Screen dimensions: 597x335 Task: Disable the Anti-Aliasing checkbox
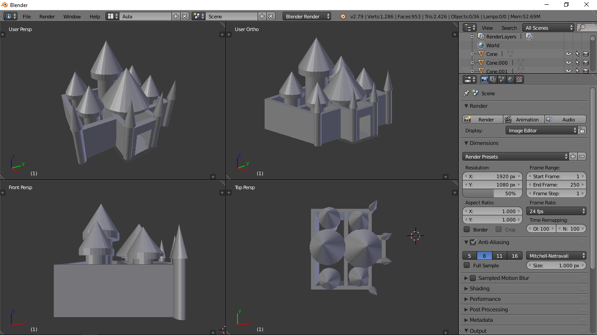tap(473, 242)
